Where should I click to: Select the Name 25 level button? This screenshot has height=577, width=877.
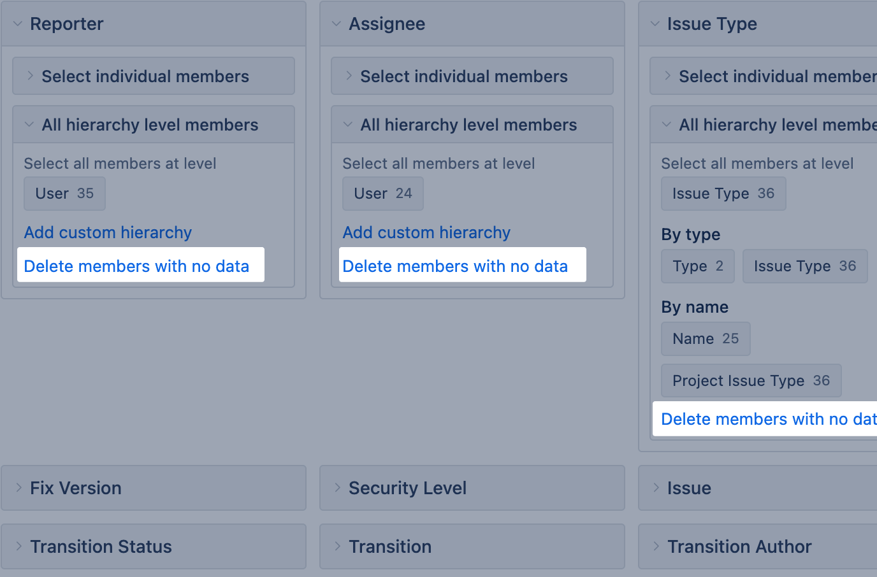[x=706, y=339]
